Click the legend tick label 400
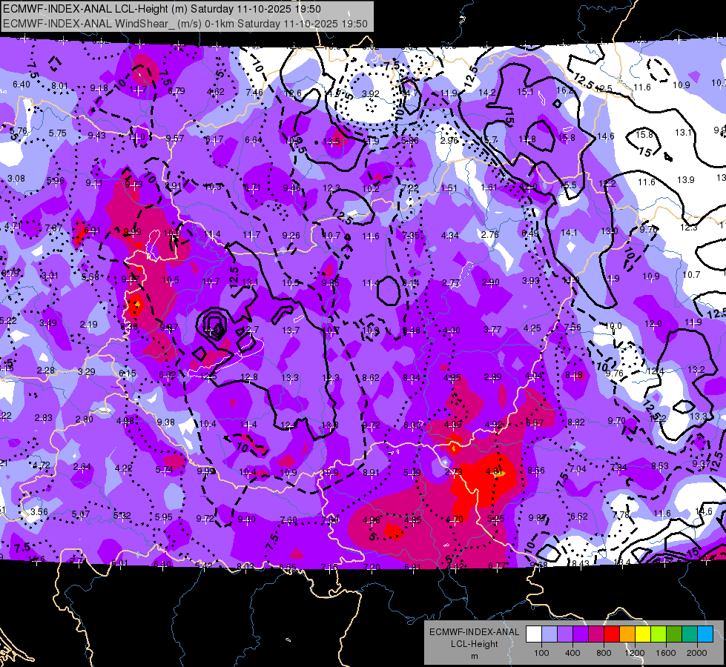The width and height of the screenshot is (726, 667). [572, 653]
